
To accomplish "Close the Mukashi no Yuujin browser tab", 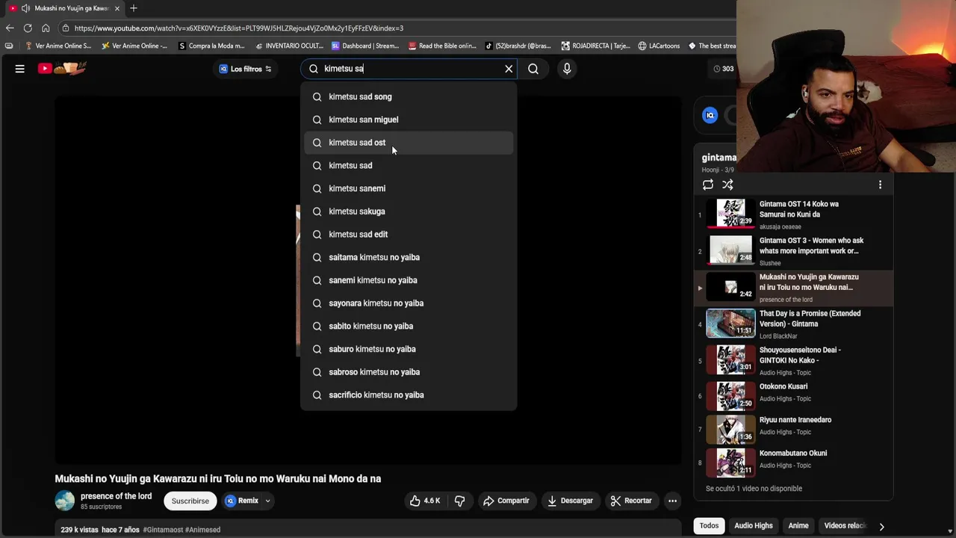I will (x=117, y=8).
